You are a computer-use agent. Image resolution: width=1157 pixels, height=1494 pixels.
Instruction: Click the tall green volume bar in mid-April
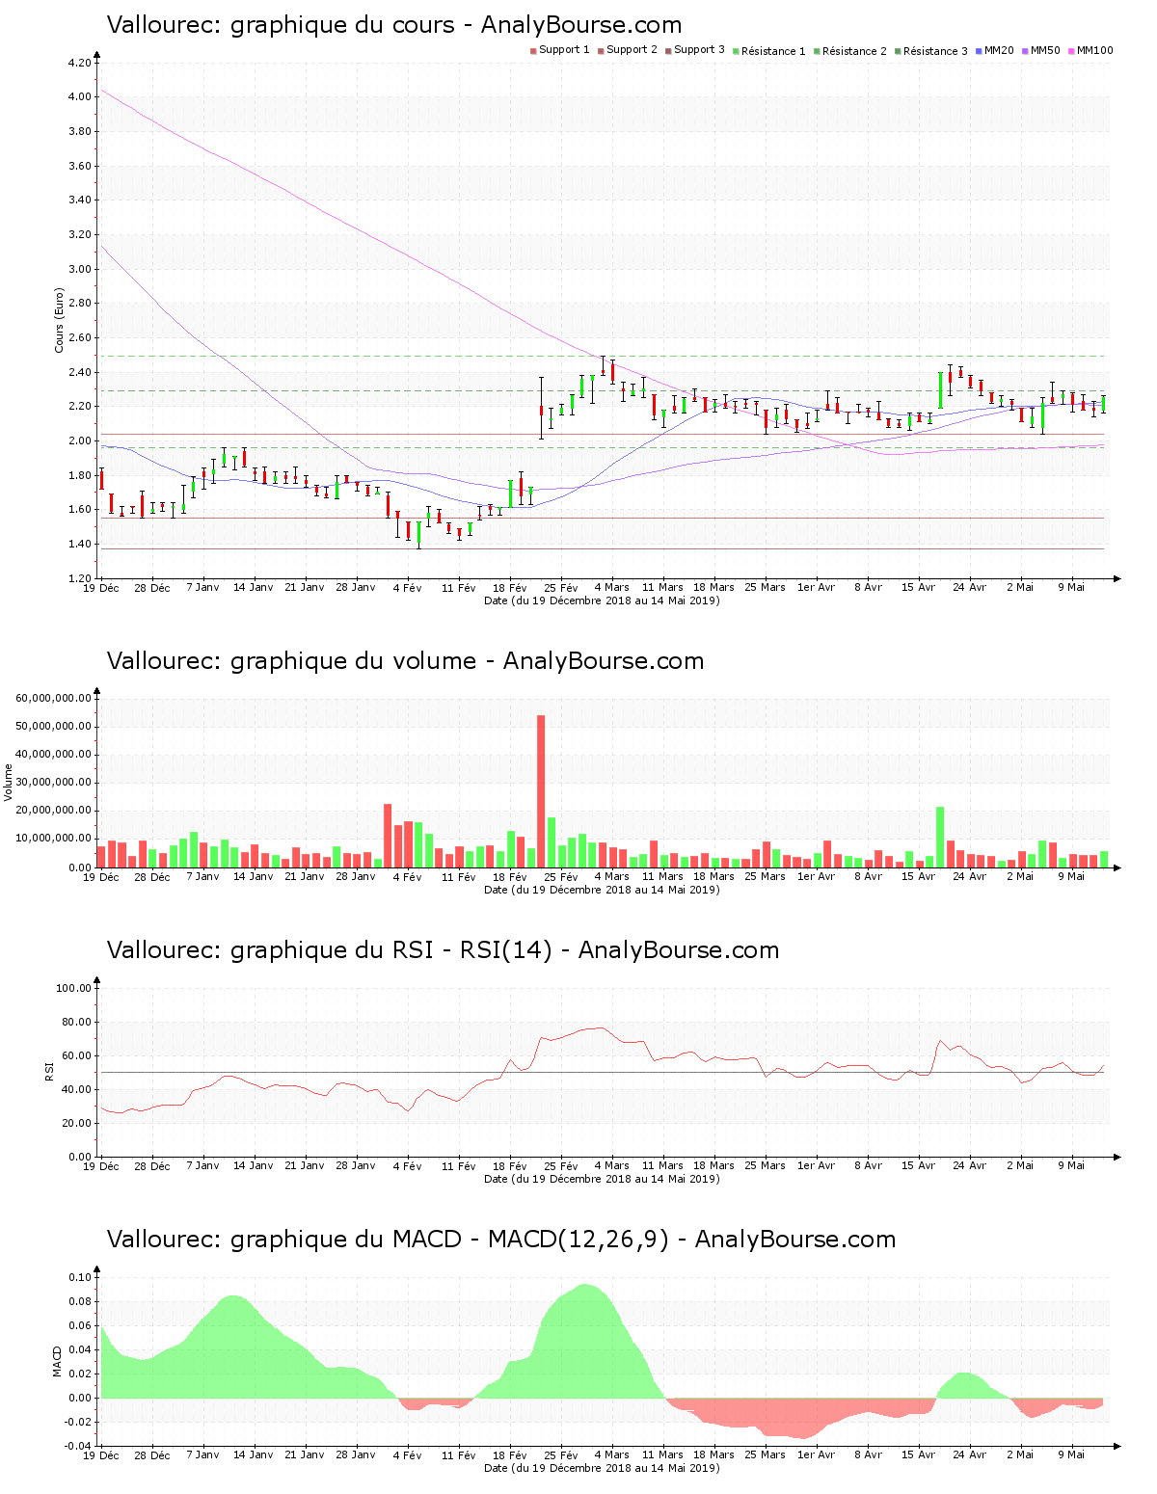940,837
